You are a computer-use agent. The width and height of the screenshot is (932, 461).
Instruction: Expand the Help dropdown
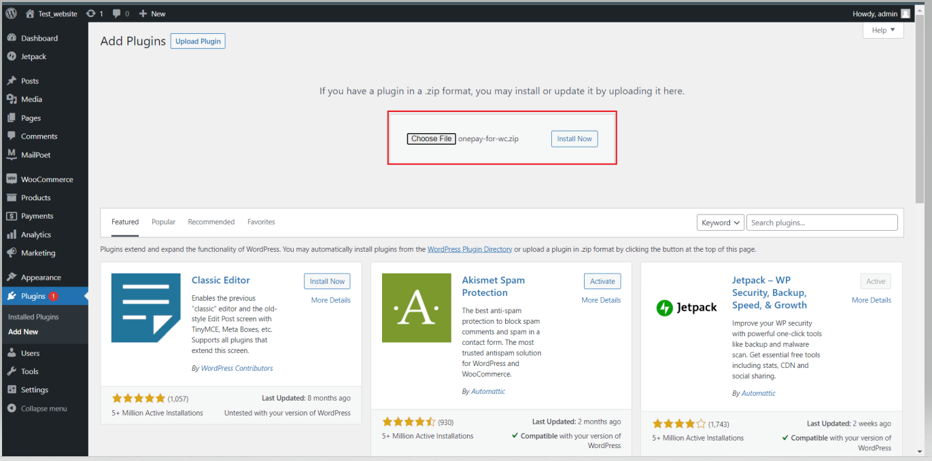click(883, 30)
